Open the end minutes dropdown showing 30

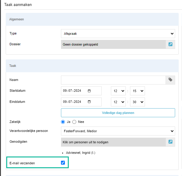coord(137,102)
